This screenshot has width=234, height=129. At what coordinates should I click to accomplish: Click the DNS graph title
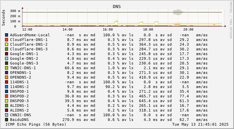click(x=117, y=7)
